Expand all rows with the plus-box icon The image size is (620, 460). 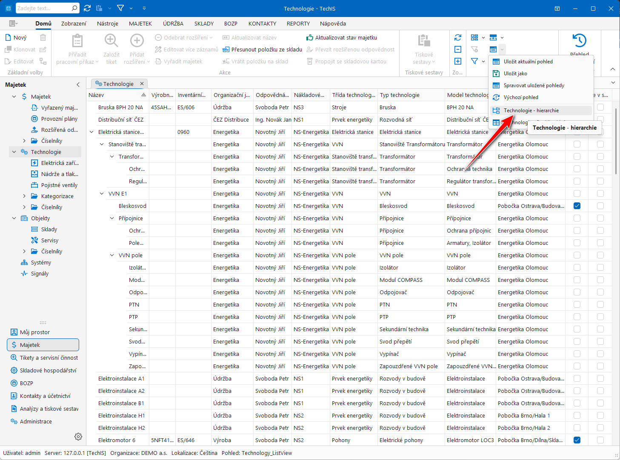458,61
